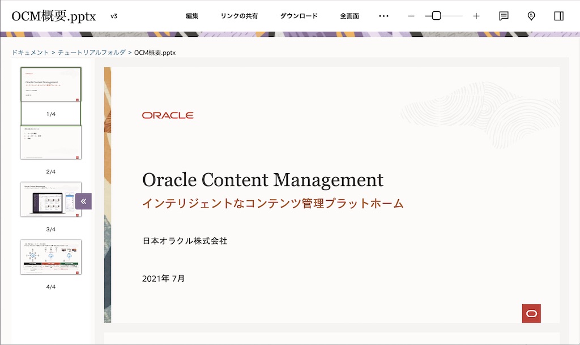Click the ダウンロード button
The image size is (580, 345).
299,16
